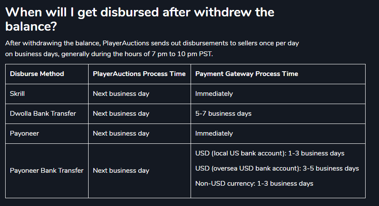Select the Payment Gateway Process Time header
379x206 pixels.
coord(246,74)
